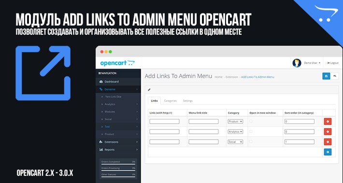Image resolution: width=343 pixels, height=183 pixels.
Task: Click the menu link title field in Social row
Action: pyautogui.click(x=204, y=142)
